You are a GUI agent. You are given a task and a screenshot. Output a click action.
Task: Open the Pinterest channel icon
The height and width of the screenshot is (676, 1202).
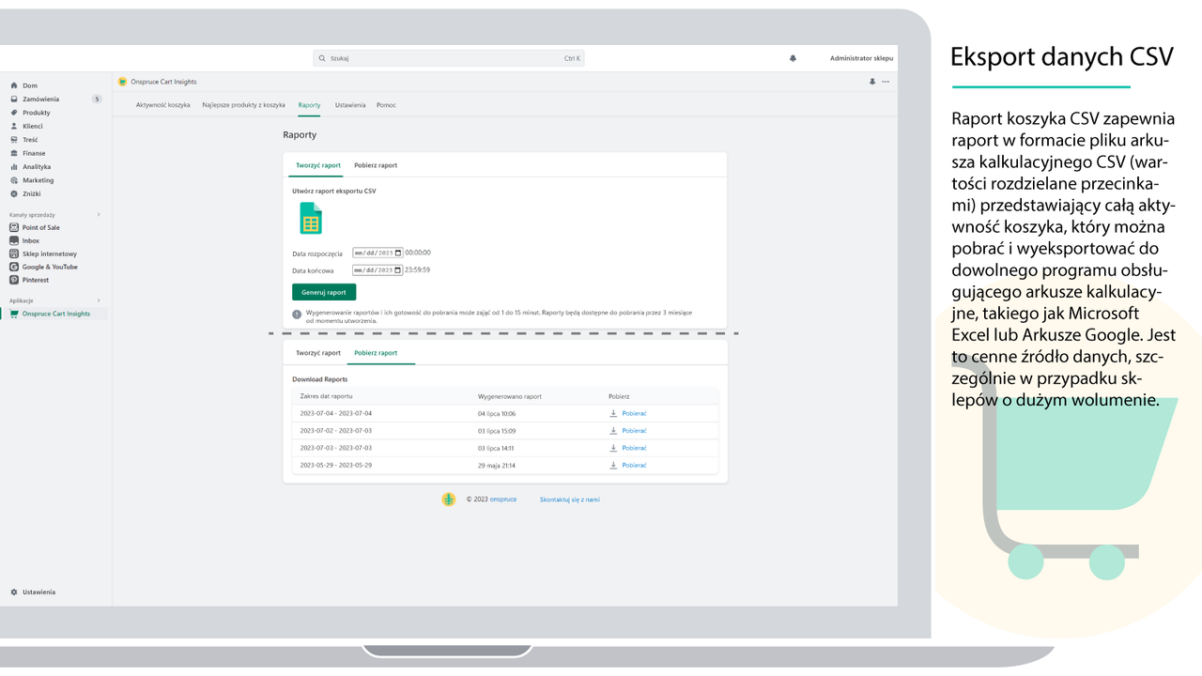pos(14,280)
